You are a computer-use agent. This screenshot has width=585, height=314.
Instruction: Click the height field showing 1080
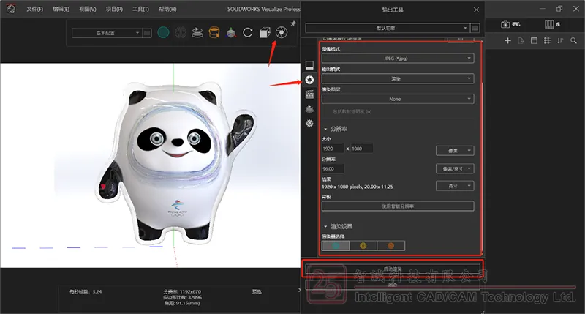(x=361, y=149)
